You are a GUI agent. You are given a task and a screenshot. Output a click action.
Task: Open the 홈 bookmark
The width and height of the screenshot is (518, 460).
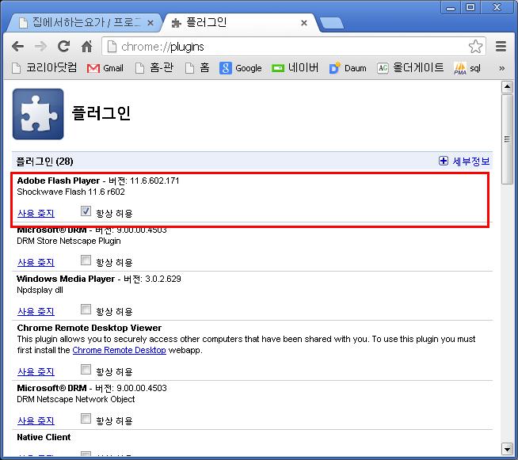(197, 68)
